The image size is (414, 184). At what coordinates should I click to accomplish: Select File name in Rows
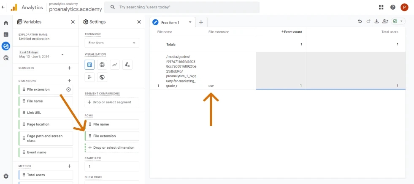(112, 124)
